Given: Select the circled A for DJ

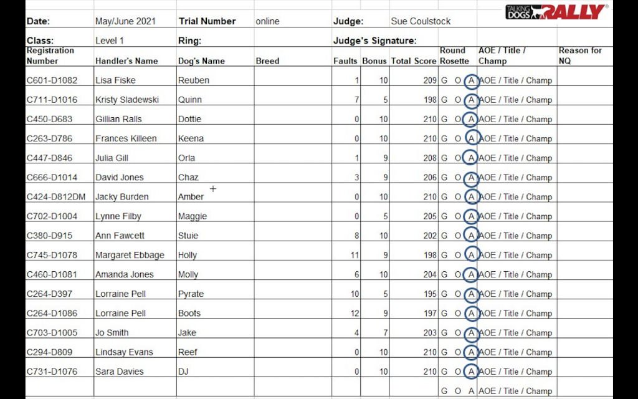Looking at the screenshot, I should click(471, 372).
